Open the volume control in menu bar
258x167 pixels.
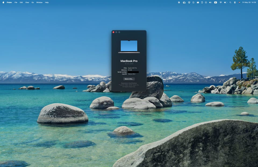pos(210,2)
